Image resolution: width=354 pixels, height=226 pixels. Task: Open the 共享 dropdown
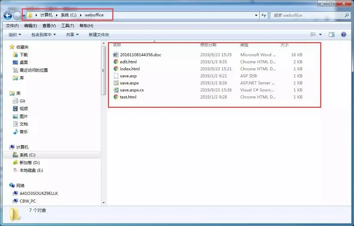[72, 34]
